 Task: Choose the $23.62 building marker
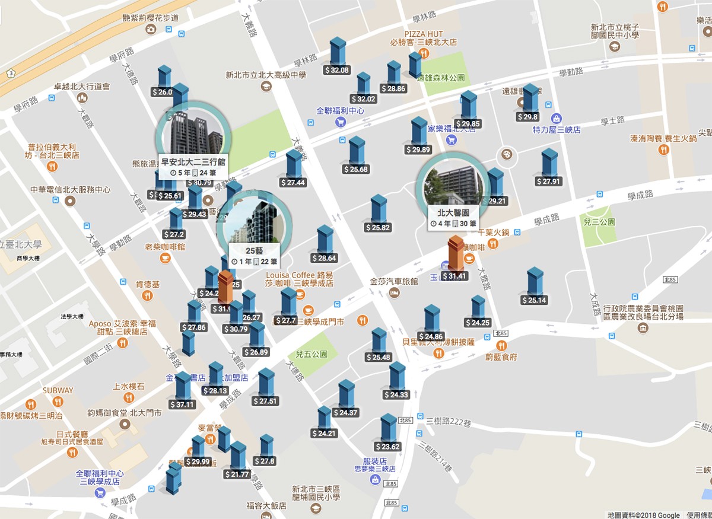[x=387, y=433]
